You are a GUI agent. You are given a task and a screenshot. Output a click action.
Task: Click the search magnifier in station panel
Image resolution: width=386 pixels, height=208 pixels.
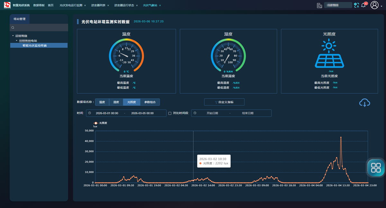[13, 28]
